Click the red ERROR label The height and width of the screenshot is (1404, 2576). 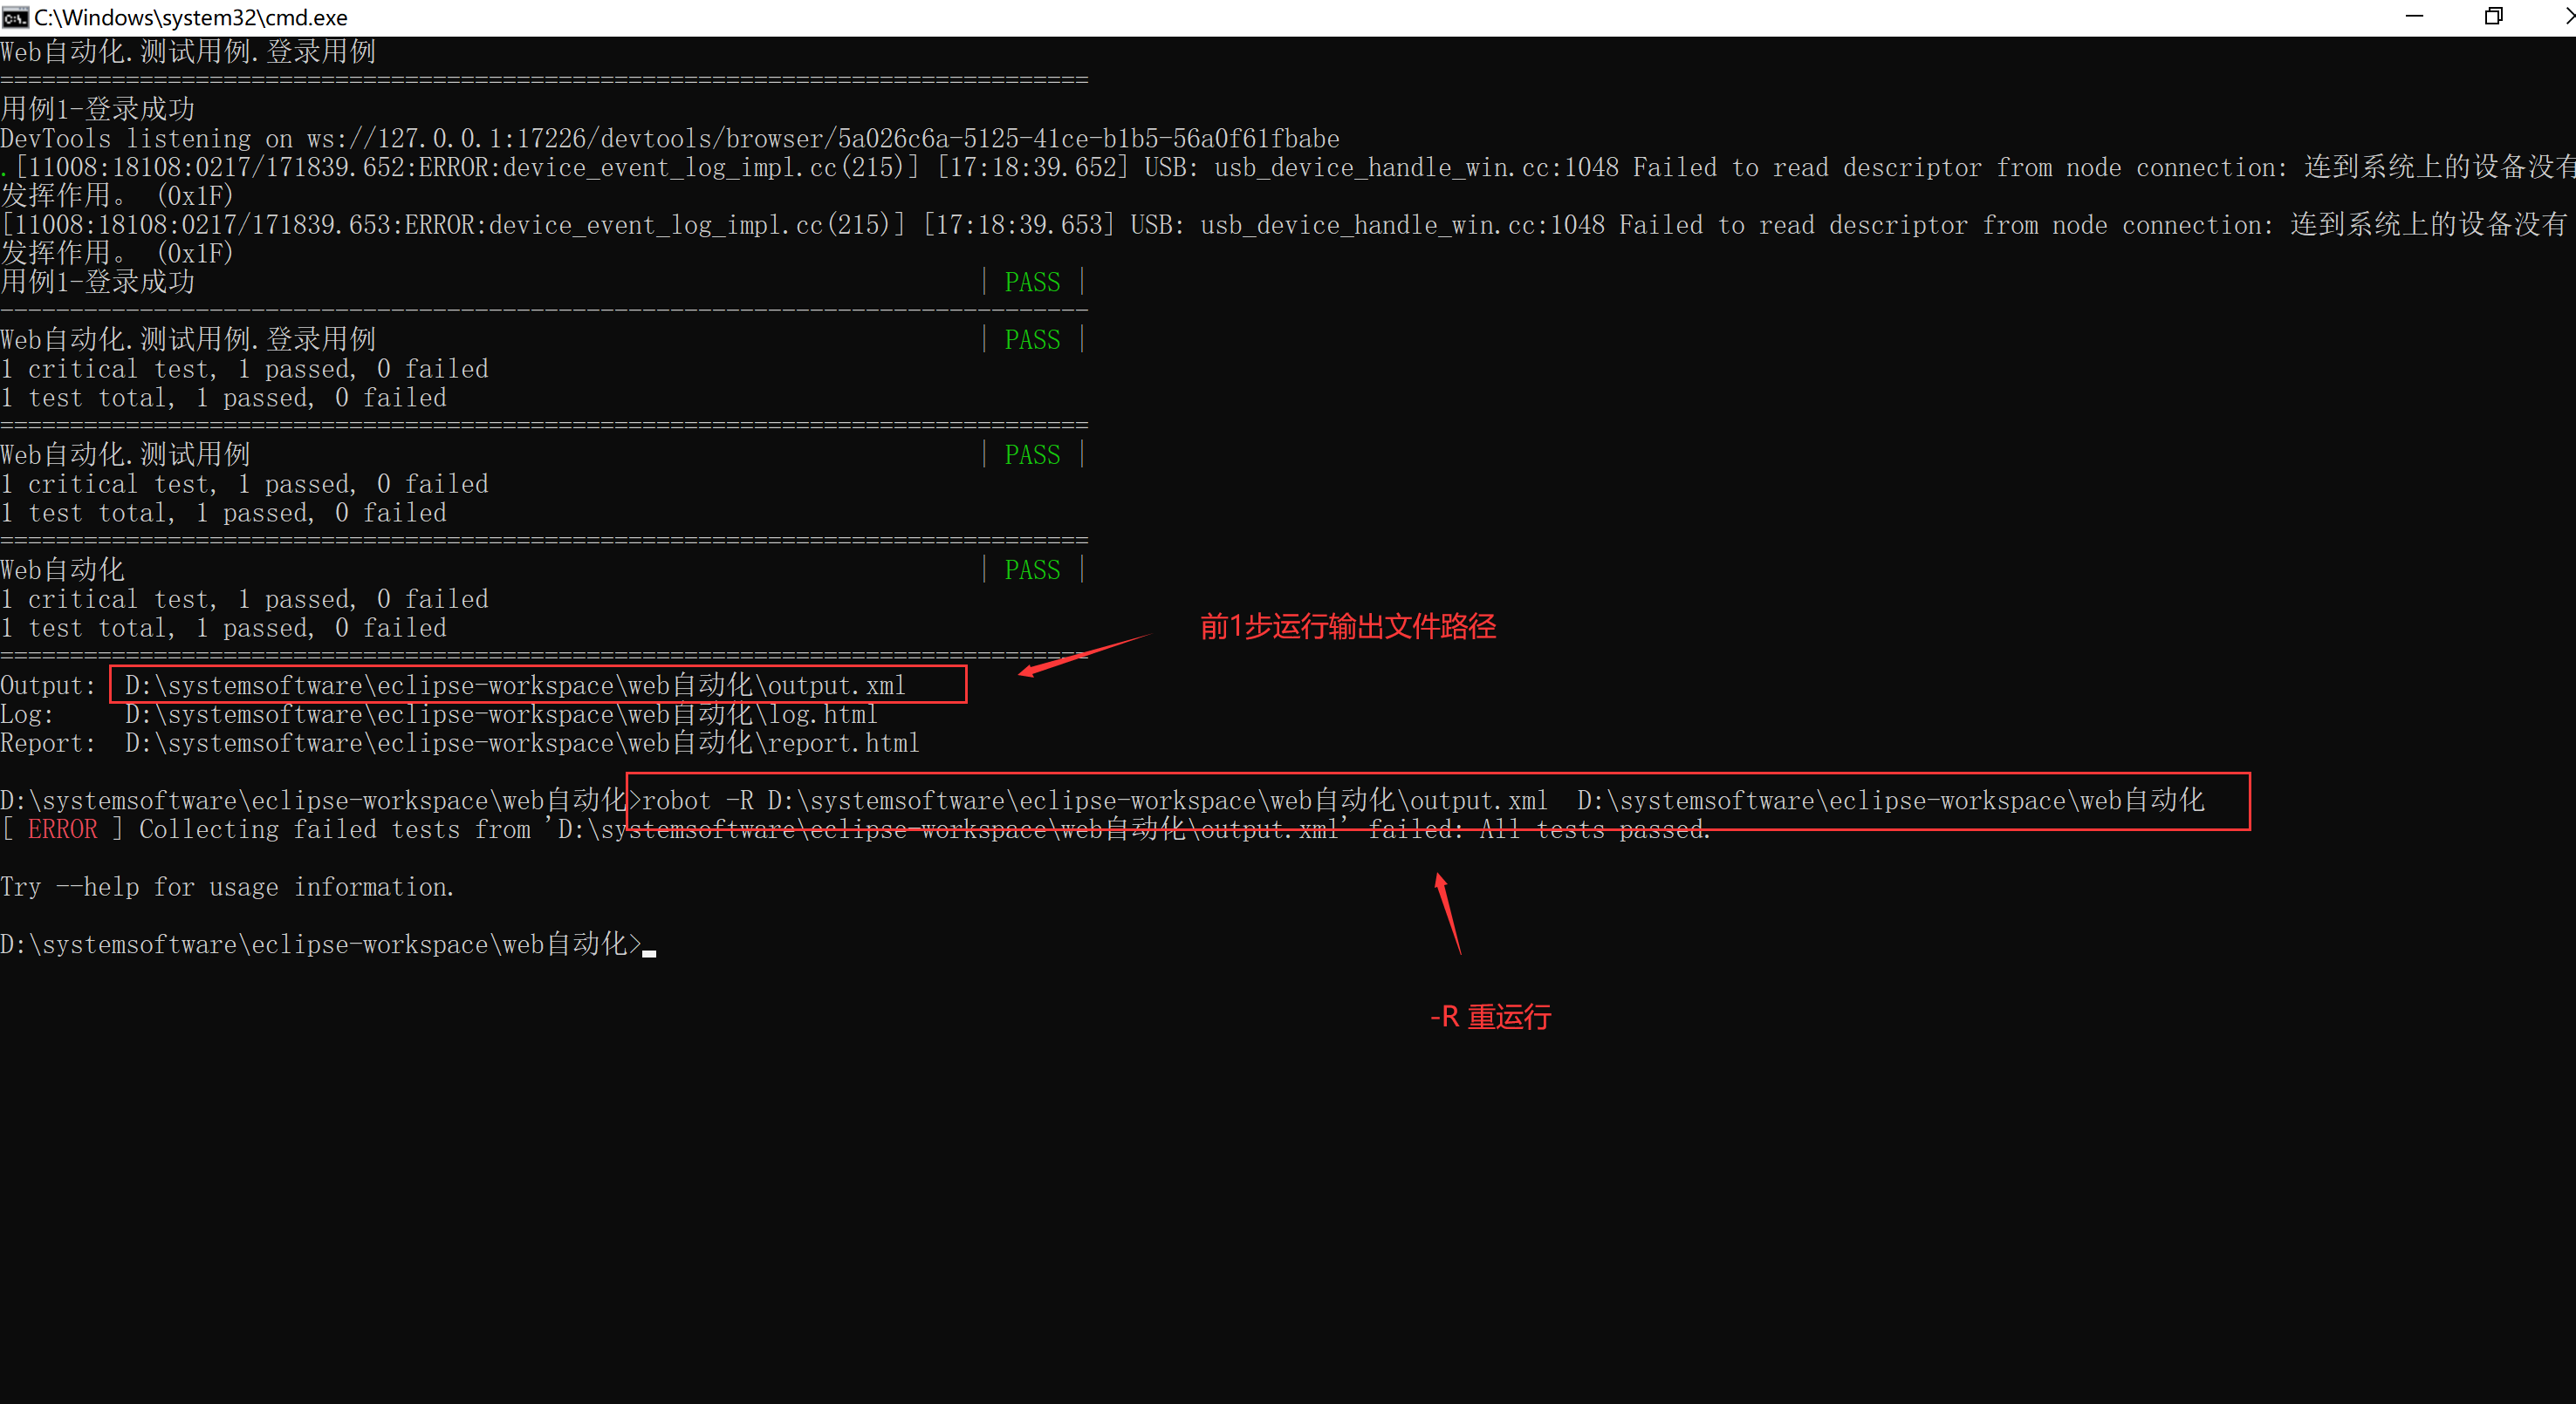(62, 829)
